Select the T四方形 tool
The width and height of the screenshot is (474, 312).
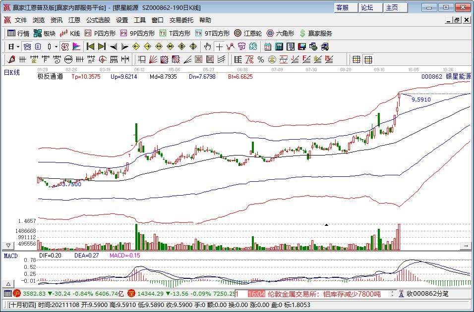pyautogui.click(x=175, y=33)
